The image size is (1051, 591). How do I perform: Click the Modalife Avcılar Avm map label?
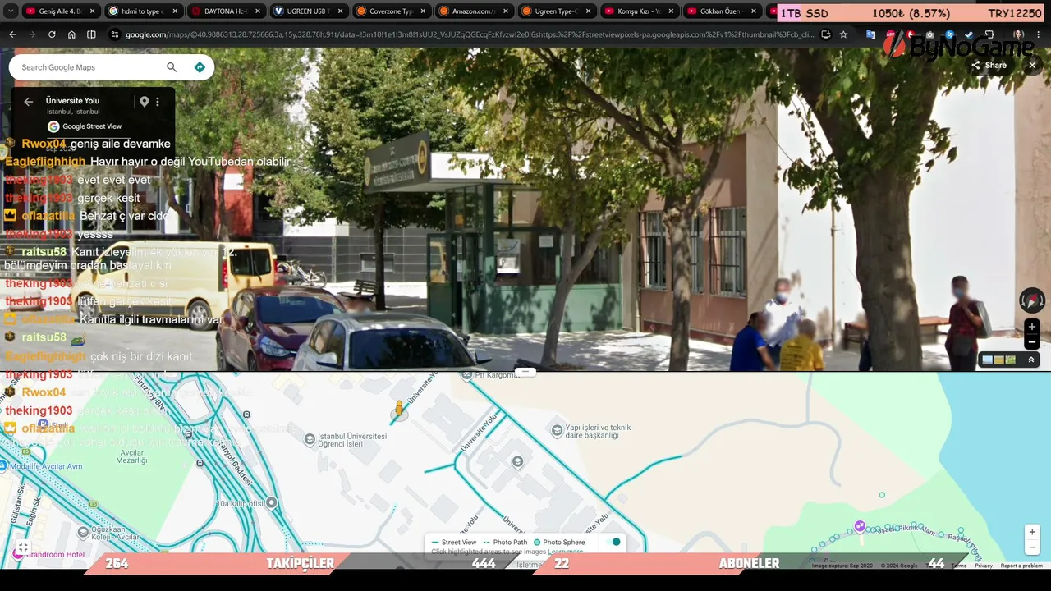pos(46,466)
